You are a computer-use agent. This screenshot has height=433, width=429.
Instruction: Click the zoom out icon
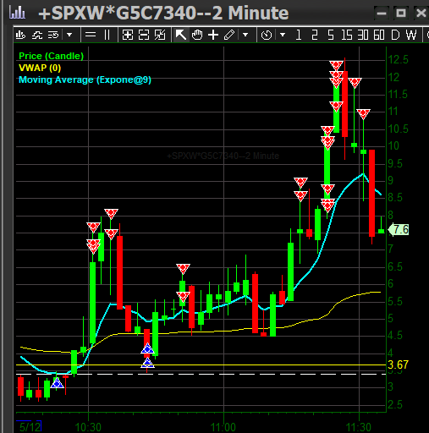click(x=144, y=36)
